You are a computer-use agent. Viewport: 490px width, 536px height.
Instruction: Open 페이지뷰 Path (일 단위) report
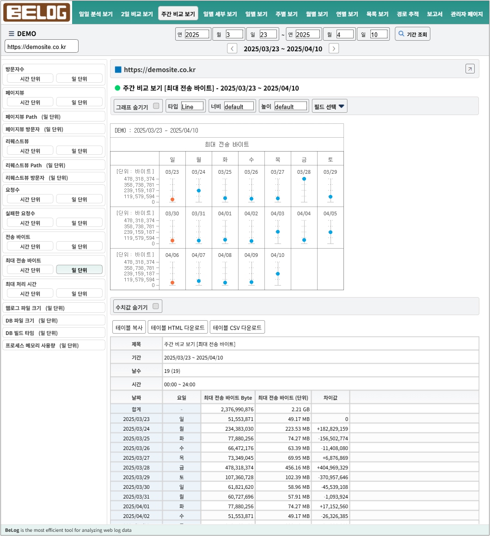(x=54, y=116)
